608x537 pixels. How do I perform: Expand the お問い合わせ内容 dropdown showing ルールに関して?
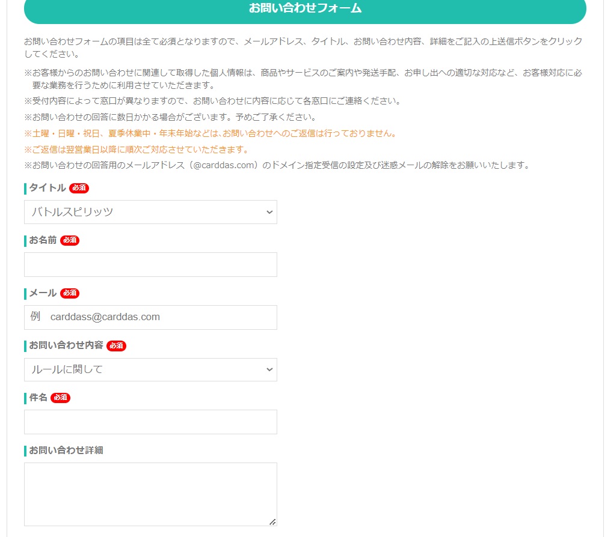click(150, 369)
